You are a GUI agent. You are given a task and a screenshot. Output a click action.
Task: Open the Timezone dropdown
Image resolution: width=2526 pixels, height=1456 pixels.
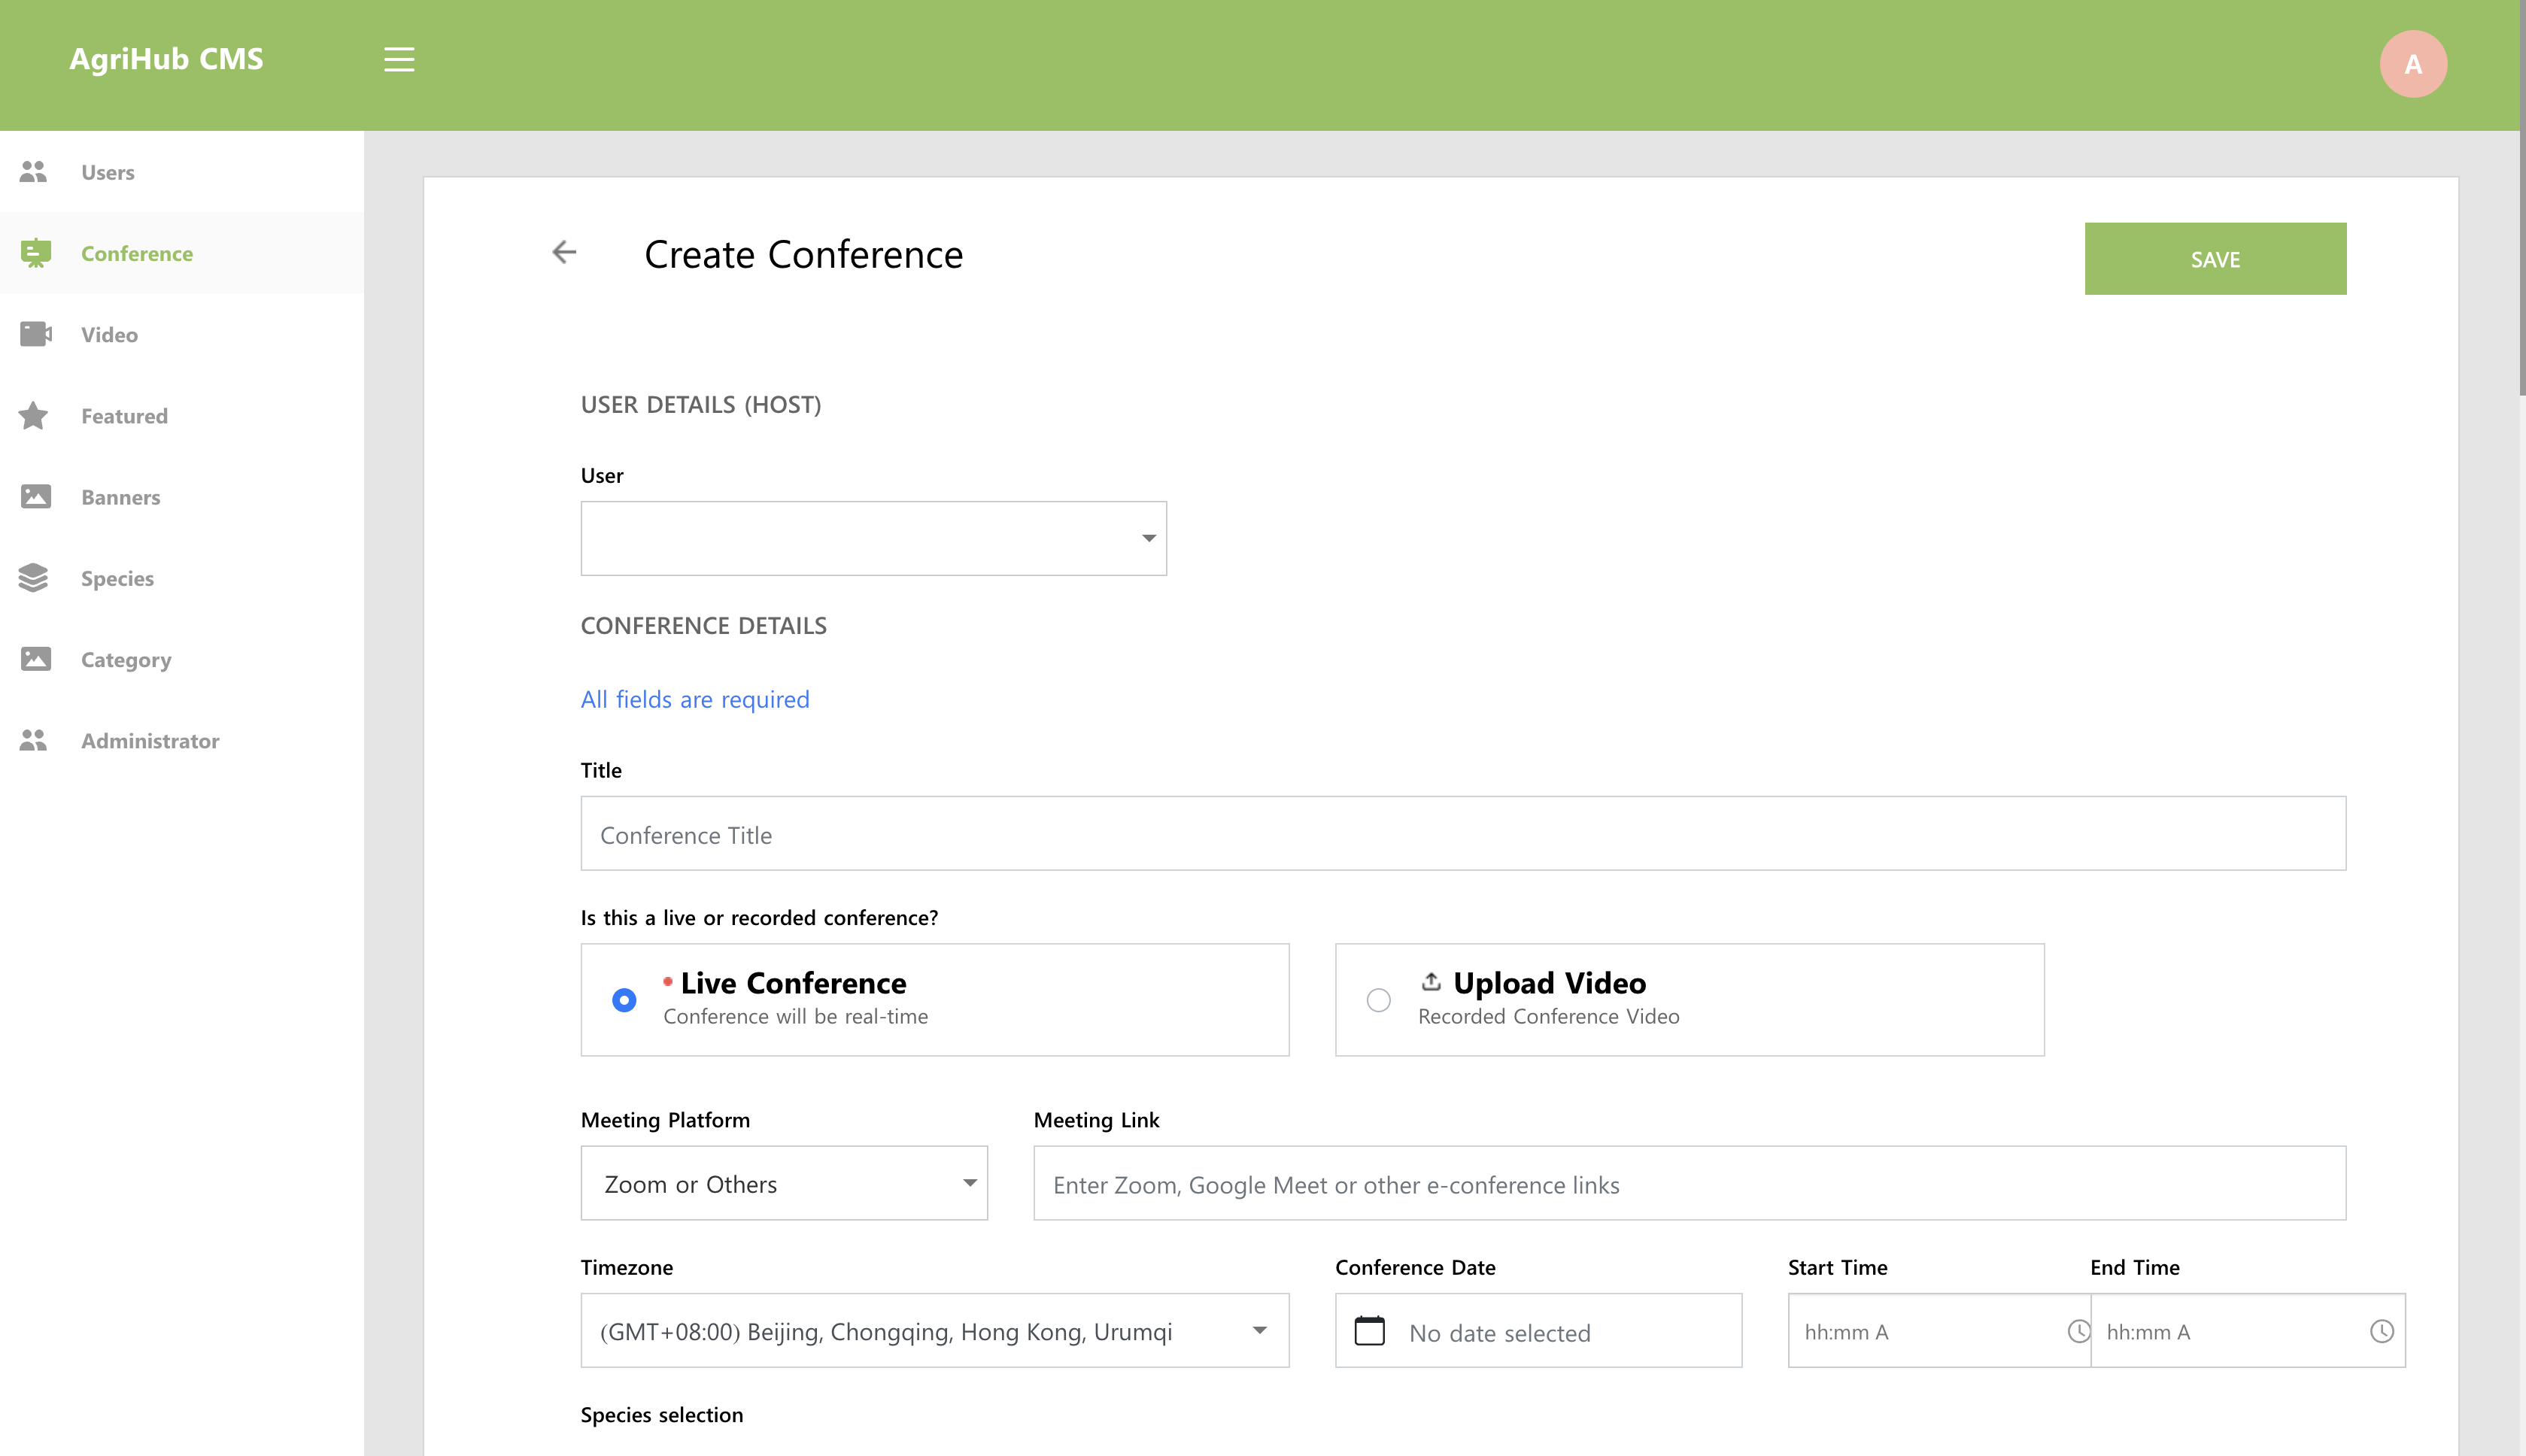pos(934,1331)
